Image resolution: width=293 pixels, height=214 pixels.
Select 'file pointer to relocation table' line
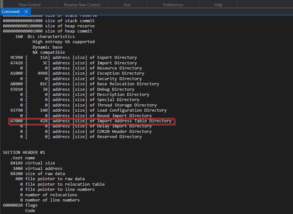(x=63, y=184)
